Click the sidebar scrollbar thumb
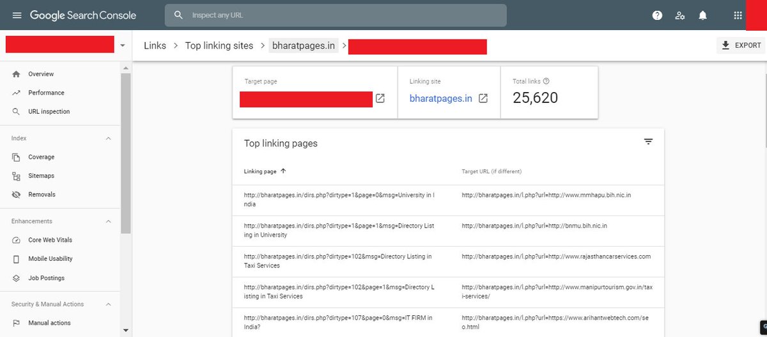Viewport: 767px width, 337px height. tap(126, 152)
